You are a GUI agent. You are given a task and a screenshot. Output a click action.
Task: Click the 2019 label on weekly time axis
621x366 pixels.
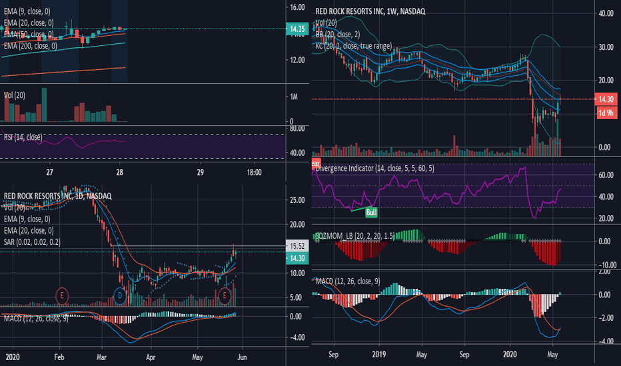[x=379, y=354]
